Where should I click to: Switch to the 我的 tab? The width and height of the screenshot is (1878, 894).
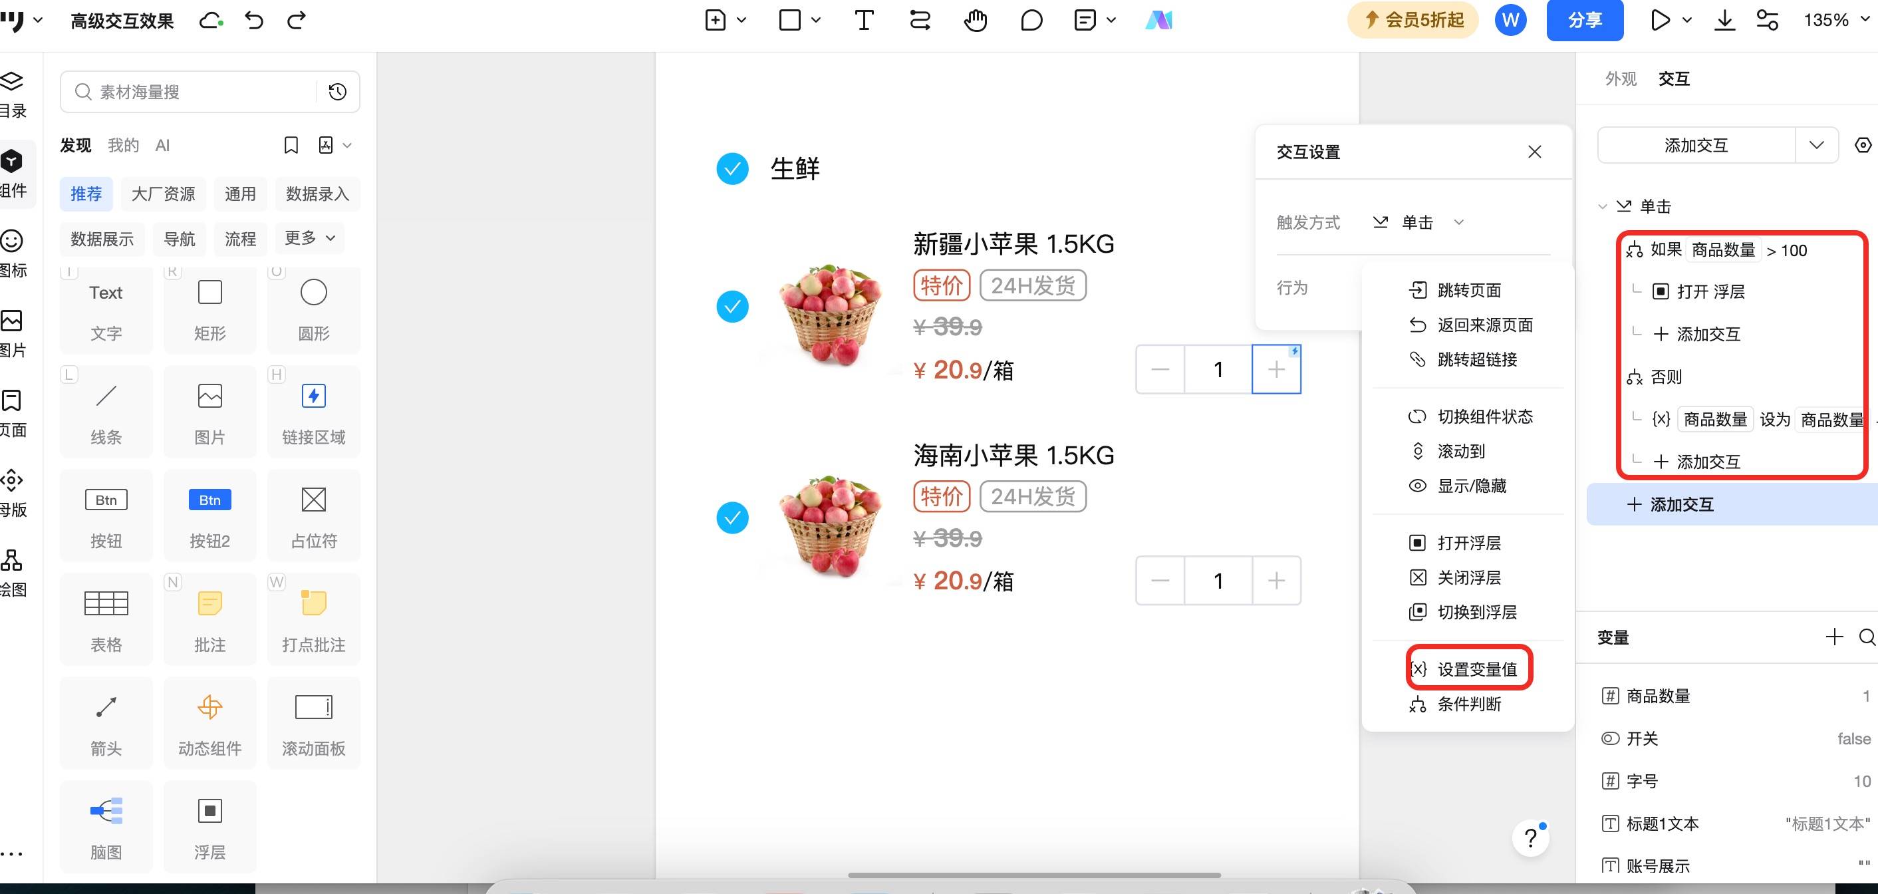pyautogui.click(x=123, y=146)
